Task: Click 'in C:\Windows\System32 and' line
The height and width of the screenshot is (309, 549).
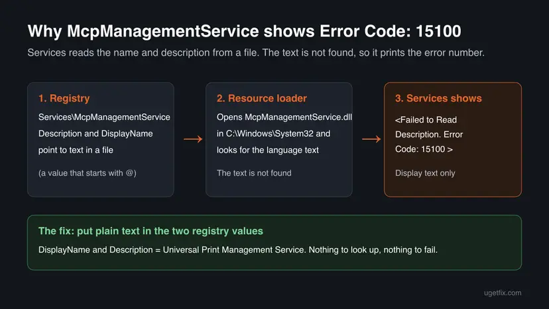Action: point(273,133)
